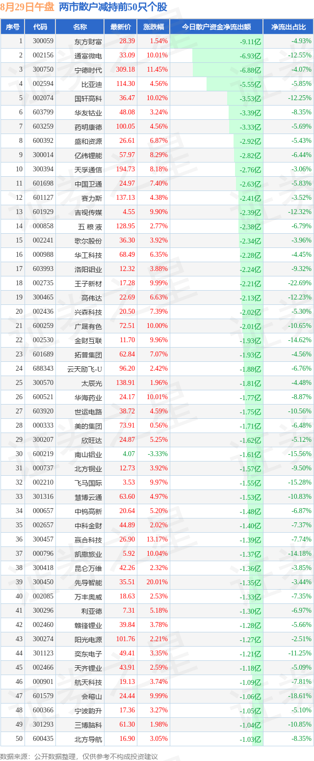Select stock name 拓普集团
This screenshot has height=761, width=314.
[88, 354]
